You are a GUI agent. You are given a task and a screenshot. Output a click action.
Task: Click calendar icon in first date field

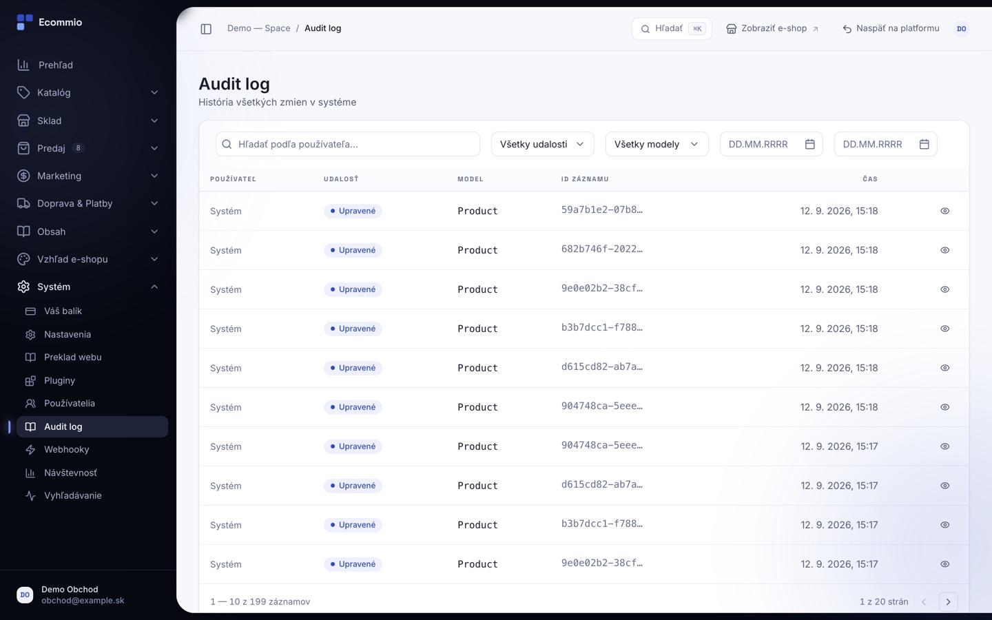(x=810, y=144)
